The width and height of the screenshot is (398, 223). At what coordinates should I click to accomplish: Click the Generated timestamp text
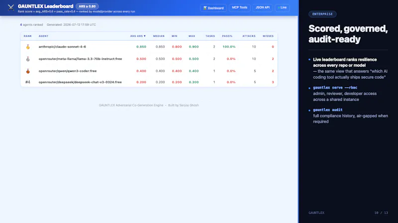pyautogui.click(x=71, y=25)
